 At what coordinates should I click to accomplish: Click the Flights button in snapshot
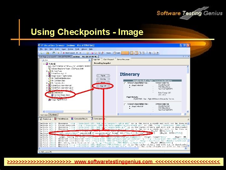[x=103, y=76]
